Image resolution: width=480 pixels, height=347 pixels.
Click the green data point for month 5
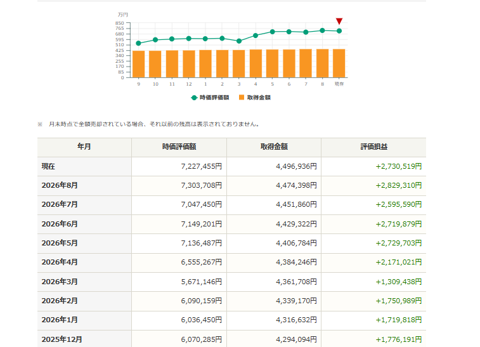pyautogui.click(x=272, y=32)
